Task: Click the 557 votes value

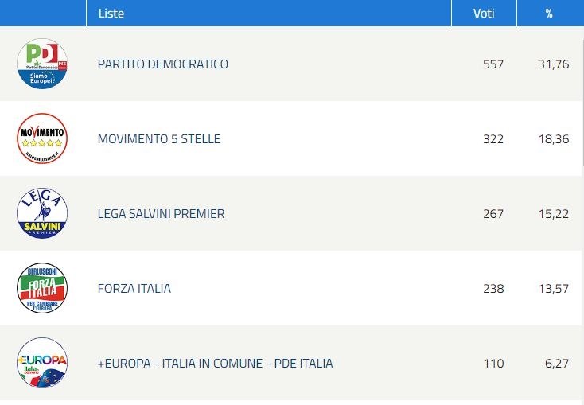Action: [493, 64]
